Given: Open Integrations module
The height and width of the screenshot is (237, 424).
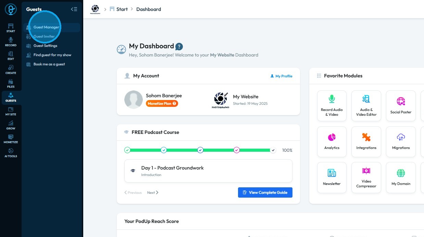Looking at the screenshot, I should [366, 142].
